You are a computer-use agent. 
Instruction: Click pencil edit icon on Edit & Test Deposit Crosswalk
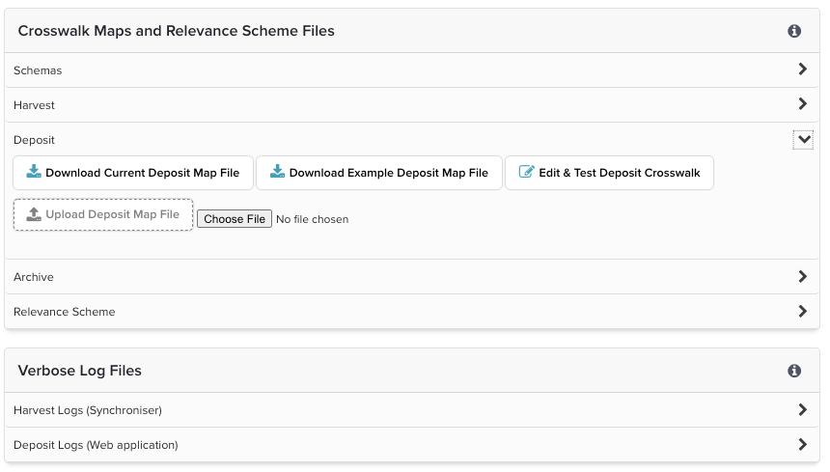tap(526, 173)
